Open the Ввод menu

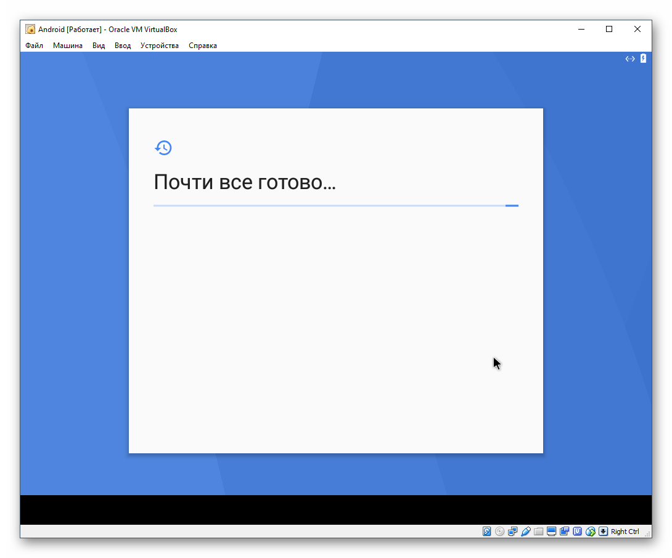point(123,46)
